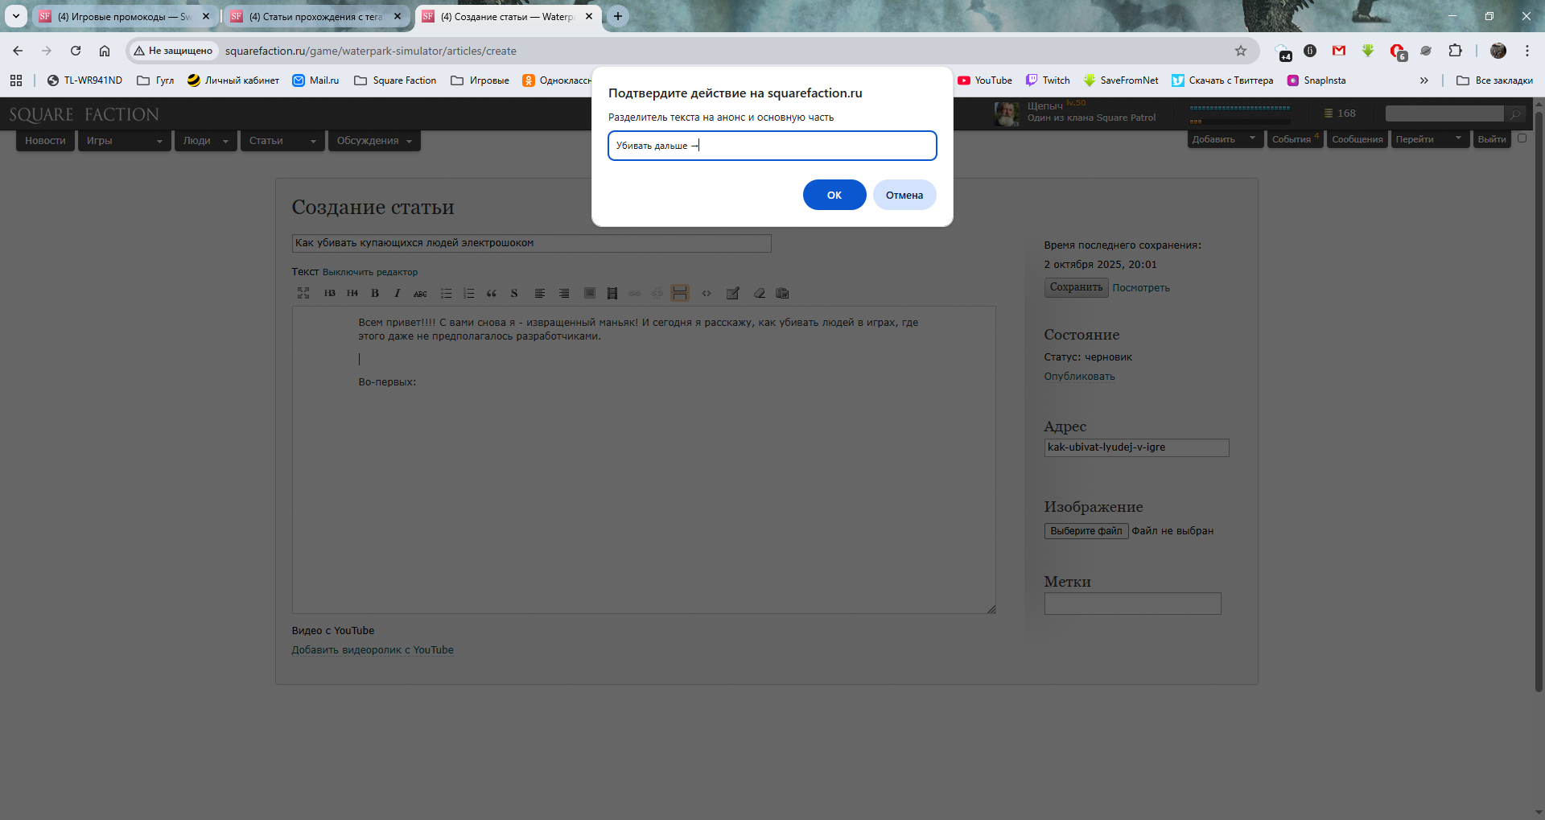Click the eraser clear formatting icon
Viewport: 1545px width, 820px height.
759,294
